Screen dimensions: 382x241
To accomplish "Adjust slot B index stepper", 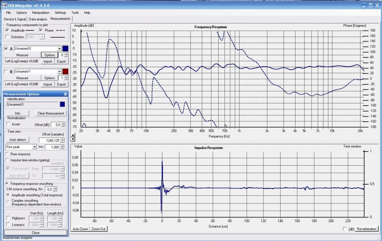I will (x=66, y=78).
